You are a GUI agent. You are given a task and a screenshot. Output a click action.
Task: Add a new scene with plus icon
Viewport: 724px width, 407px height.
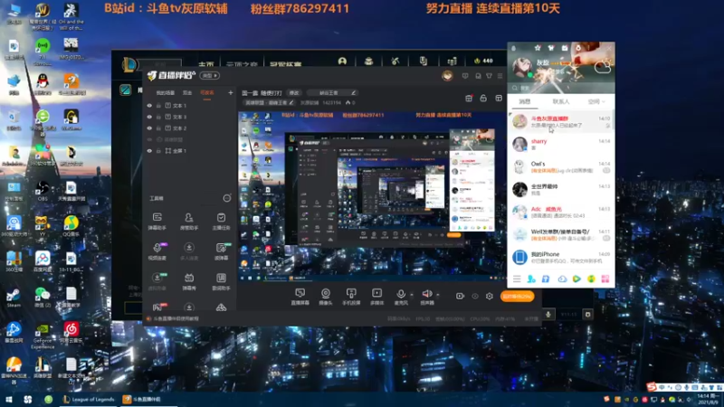click(x=231, y=93)
